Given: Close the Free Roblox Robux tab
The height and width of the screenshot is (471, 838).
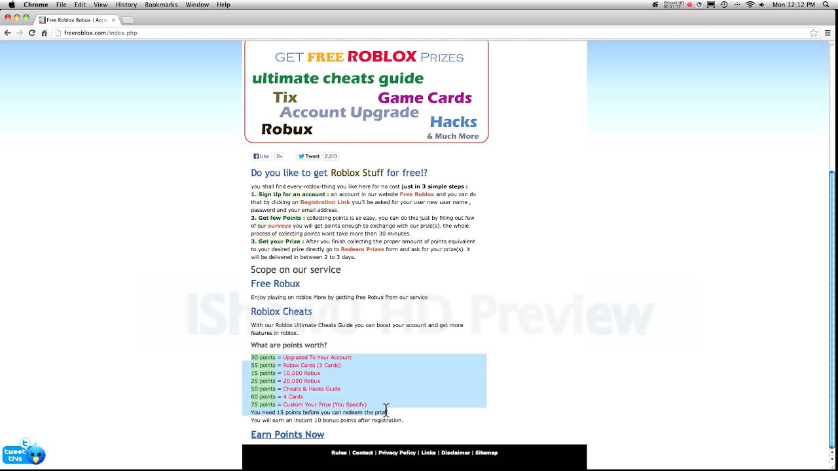Looking at the screenshot, I should coord(113,20).
